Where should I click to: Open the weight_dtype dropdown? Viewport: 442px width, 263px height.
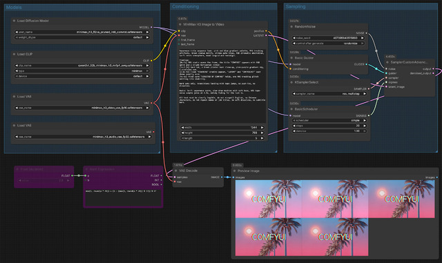[x=82, y=37]
